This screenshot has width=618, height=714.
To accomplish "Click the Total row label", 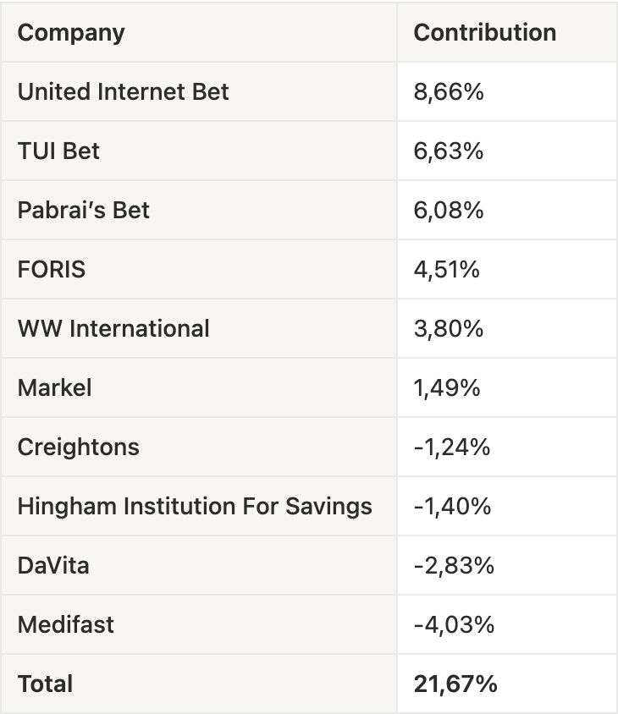I will coord(45,684).
